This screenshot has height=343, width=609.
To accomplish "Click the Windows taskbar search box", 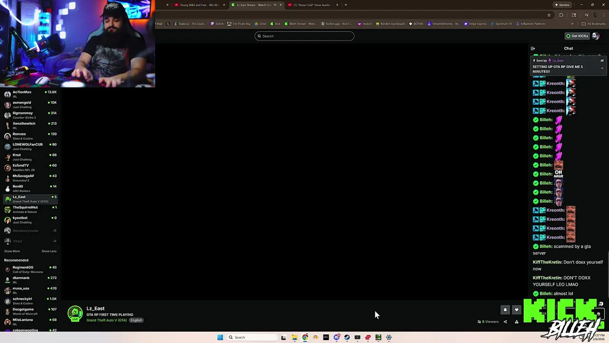I will click(252, 337).
